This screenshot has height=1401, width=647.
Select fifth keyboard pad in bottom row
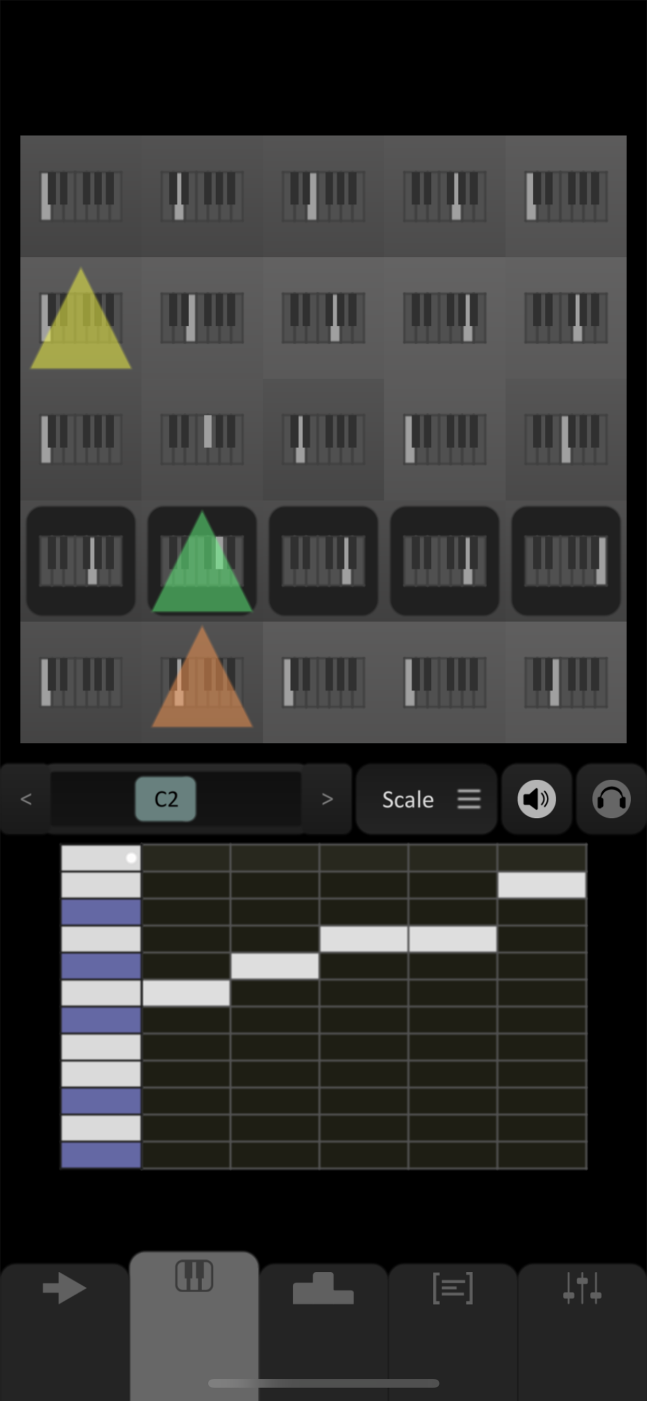pyautogui.click(x=566, y=683)
